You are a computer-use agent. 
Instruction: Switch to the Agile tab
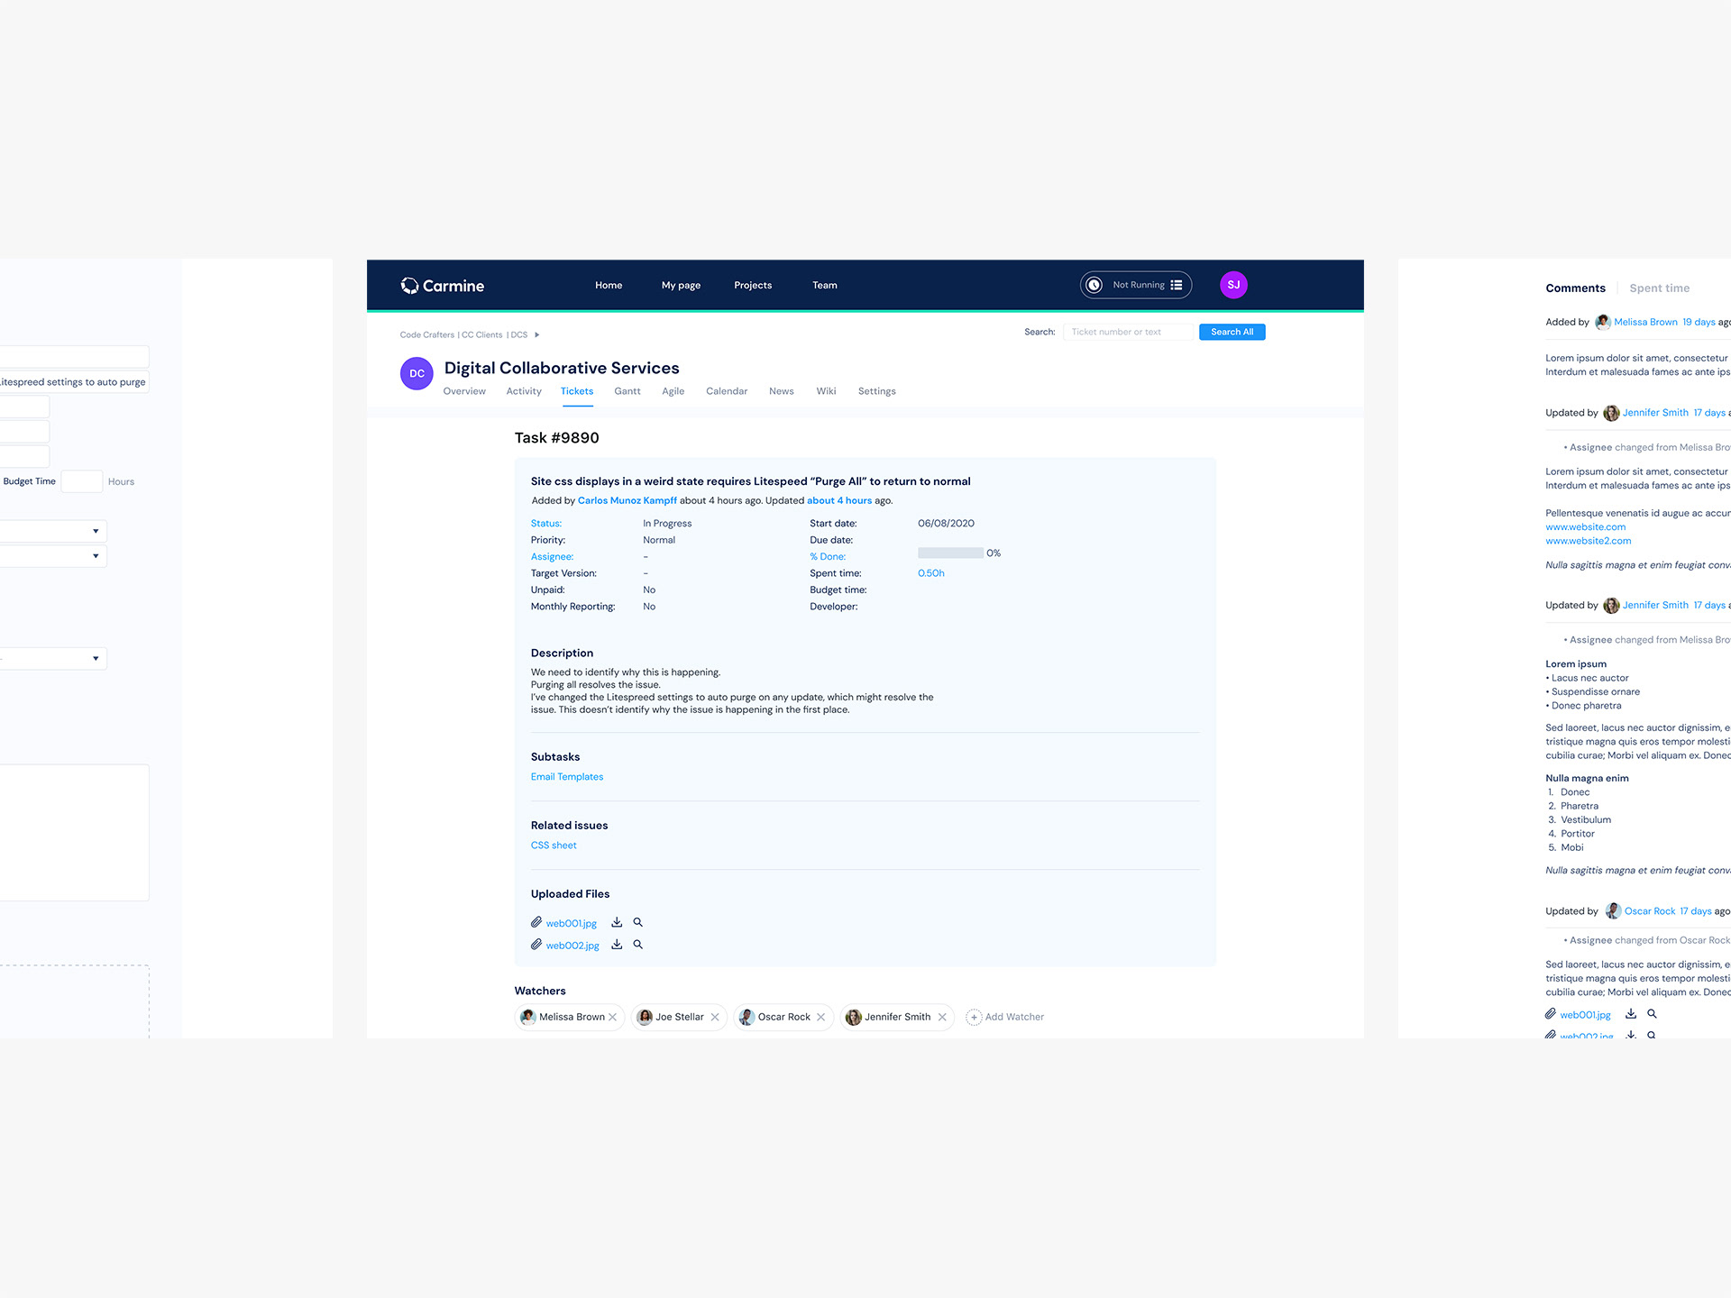(673, 391)
